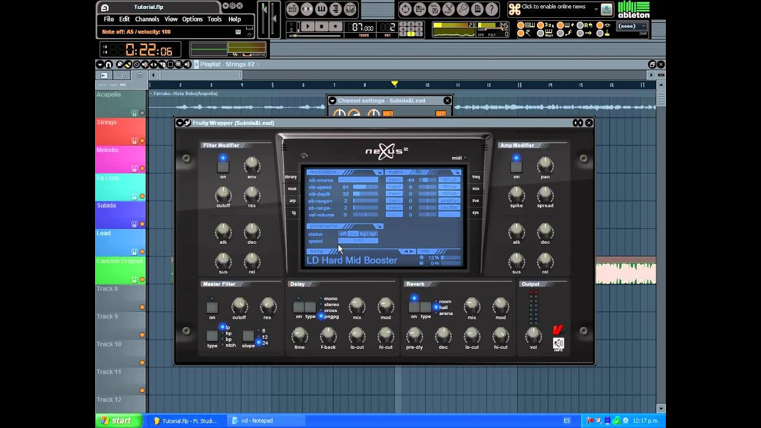The image size is (761, 428).
Task: Click the project info page icon
Action: (477, 9)
